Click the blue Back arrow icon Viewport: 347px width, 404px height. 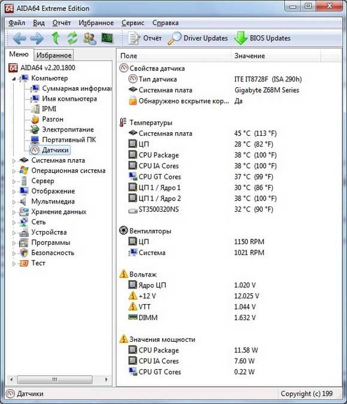point(20,38)
